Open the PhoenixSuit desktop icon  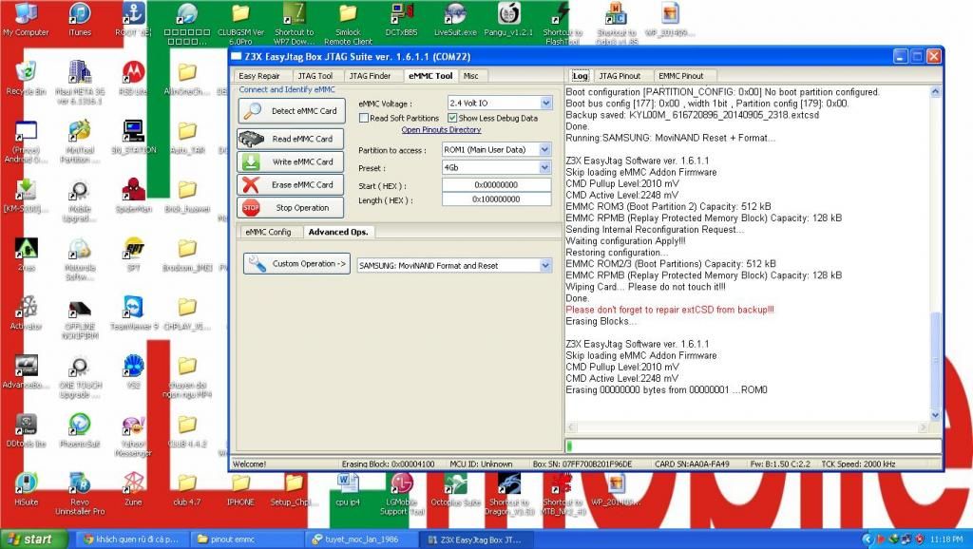80,430
